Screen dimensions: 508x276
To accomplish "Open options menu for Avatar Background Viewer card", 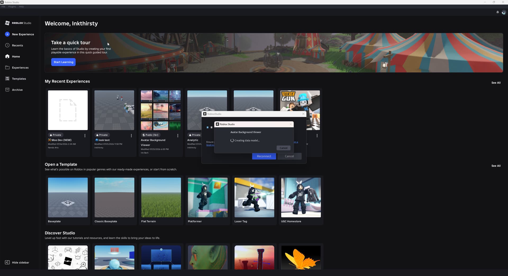I will coord(178,136).
